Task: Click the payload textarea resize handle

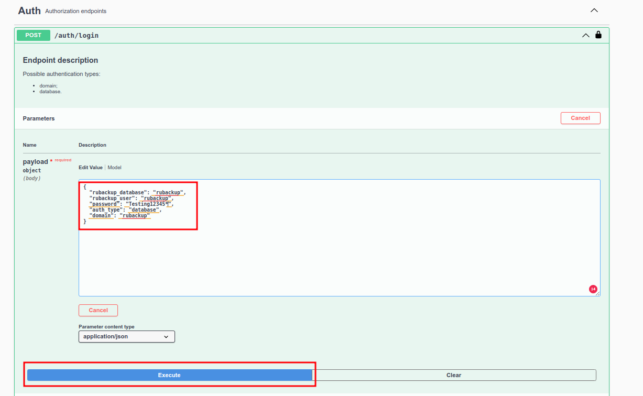Action: [x=598, y=294]
